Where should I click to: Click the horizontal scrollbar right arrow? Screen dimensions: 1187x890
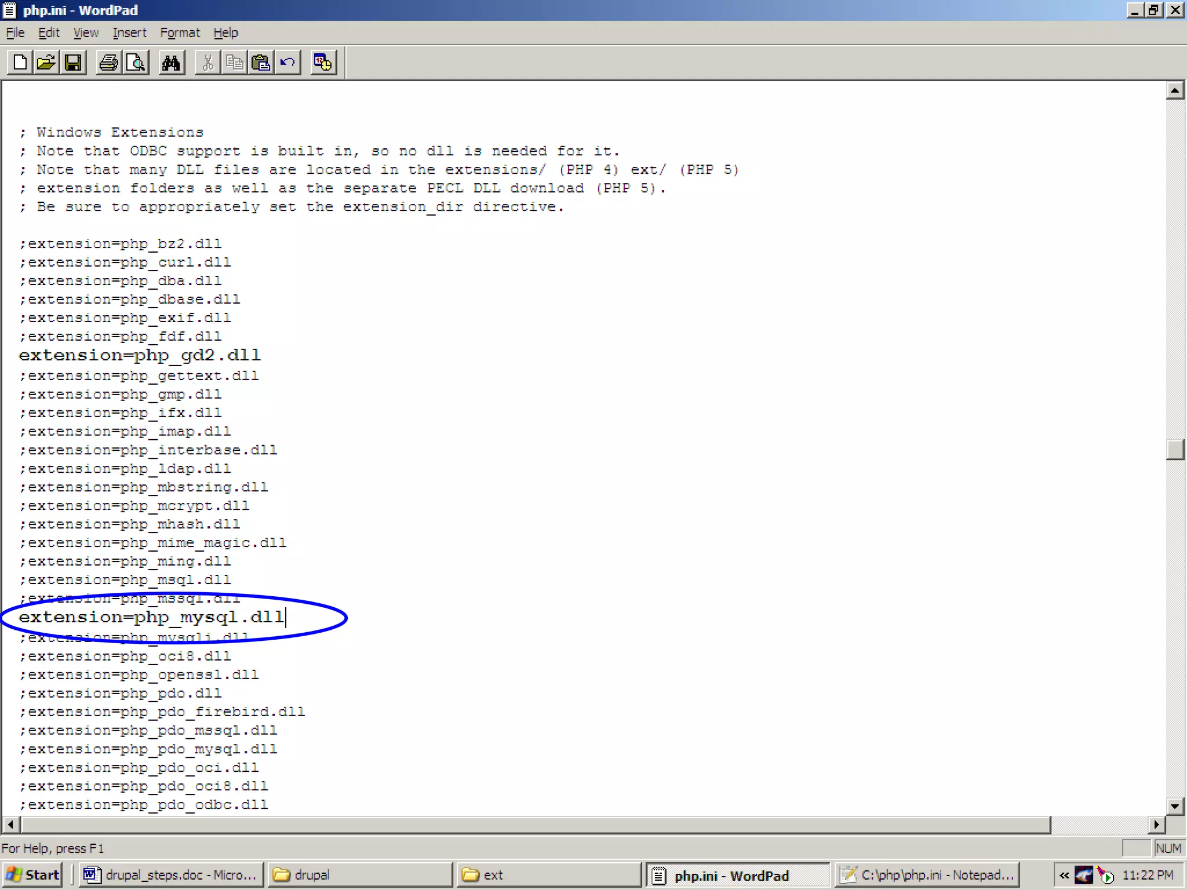pyautogui.click(x=1156, y=824)
